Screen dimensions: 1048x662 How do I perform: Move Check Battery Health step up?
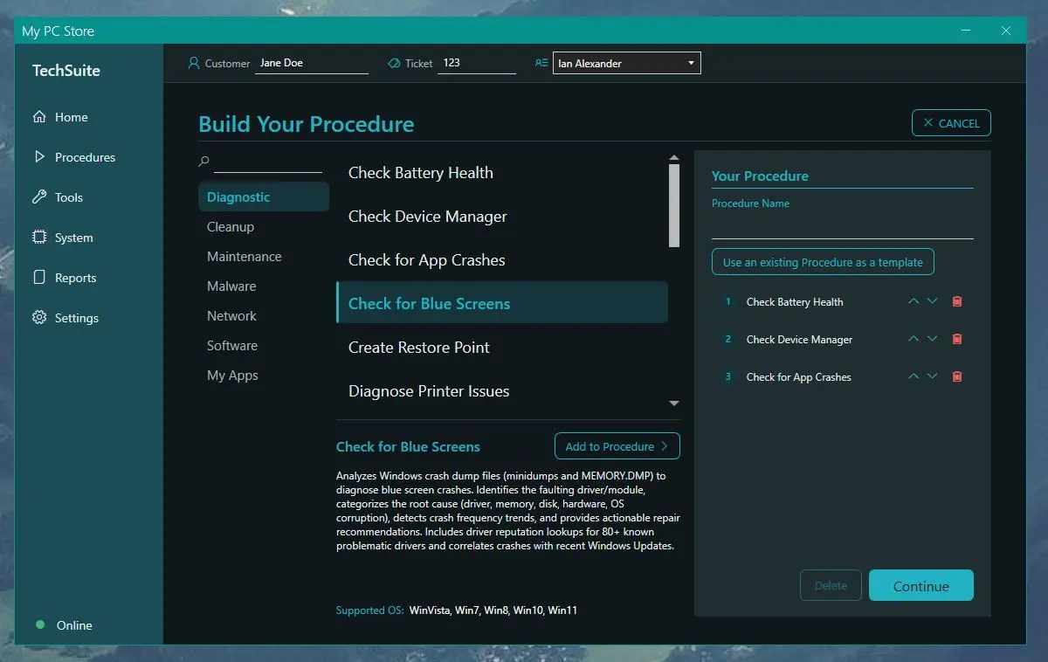coord(914,301)
